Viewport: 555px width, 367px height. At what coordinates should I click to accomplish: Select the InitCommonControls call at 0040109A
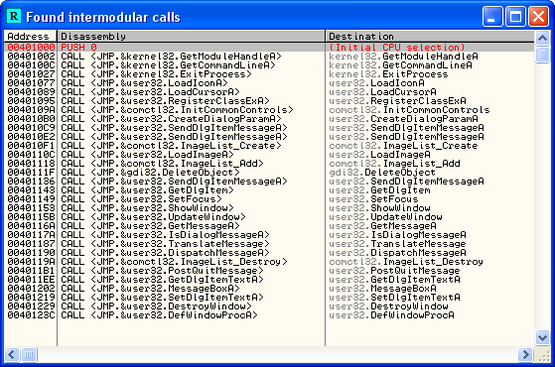pos(269,110)
